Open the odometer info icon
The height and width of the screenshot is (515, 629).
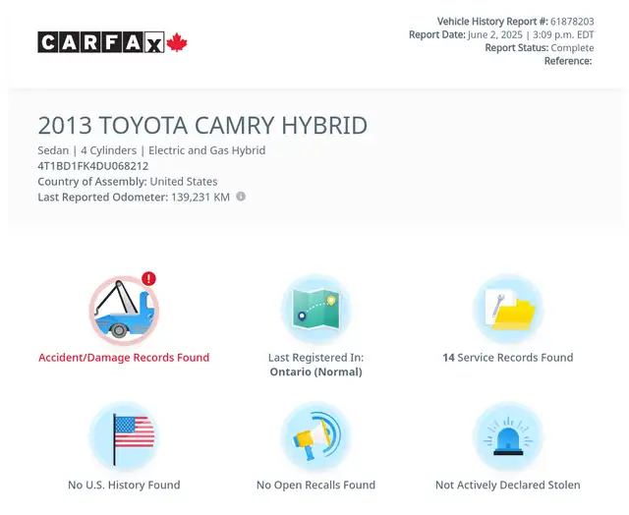[x=241, y=197]
